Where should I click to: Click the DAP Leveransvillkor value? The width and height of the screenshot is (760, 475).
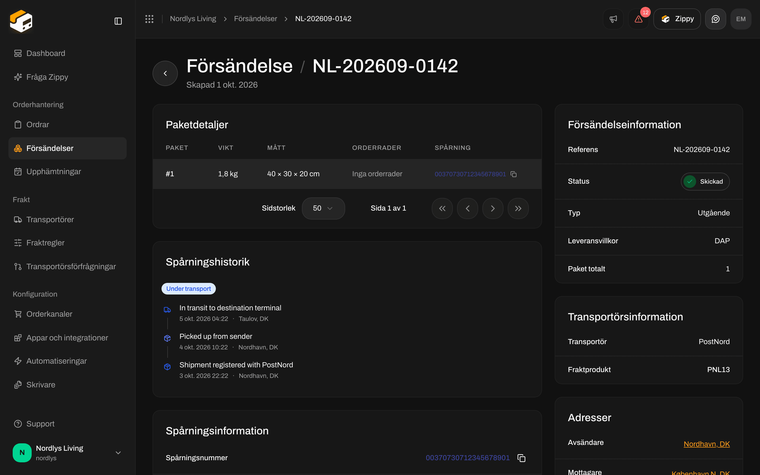click(x=722, y=241)
